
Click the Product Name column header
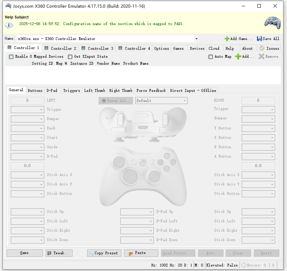(136, 63)
